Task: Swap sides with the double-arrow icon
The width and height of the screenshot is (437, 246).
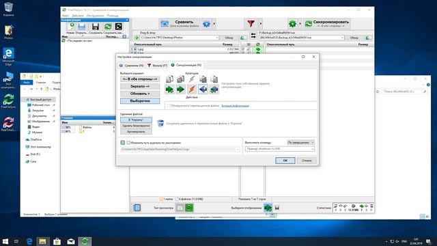Action: pyautogui.click(x=253, y=36)
